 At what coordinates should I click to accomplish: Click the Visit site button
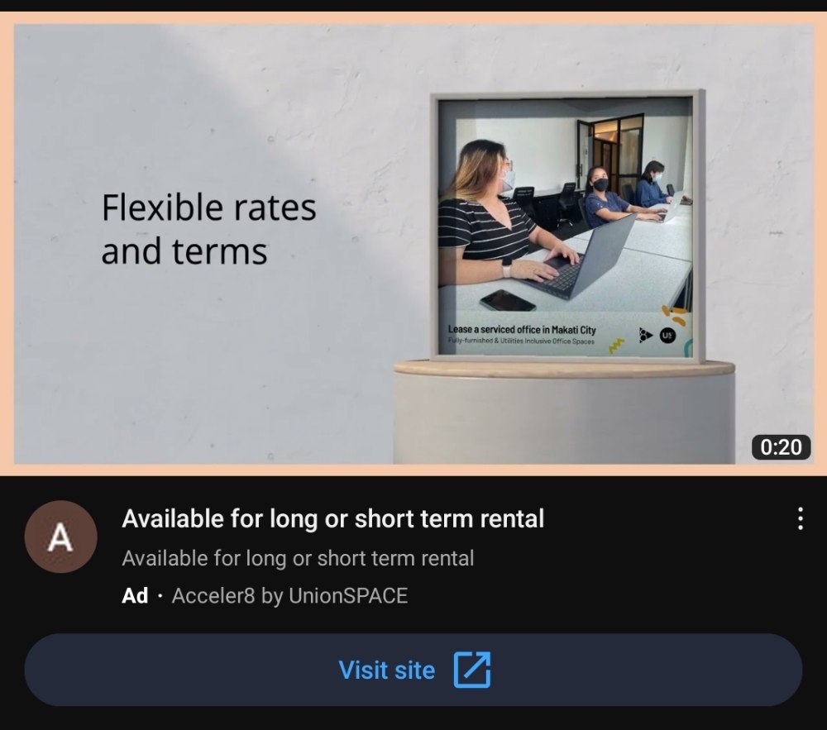click(413, 670)
